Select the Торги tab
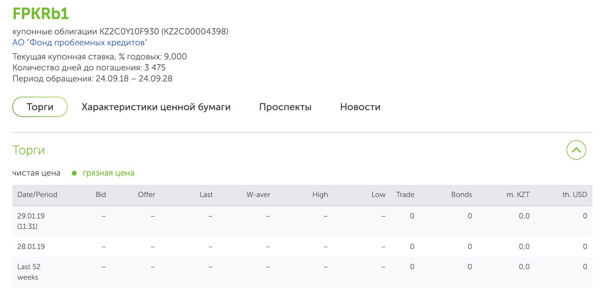Screen dimensions: 601x295 40,107
